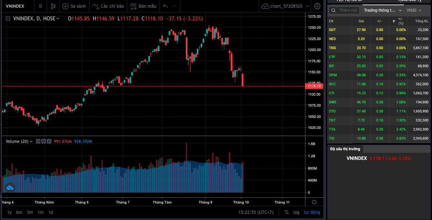Select the TNG row in watchlist
The width and height of the screenshot is (432, 220).
[x=379, y=48]
